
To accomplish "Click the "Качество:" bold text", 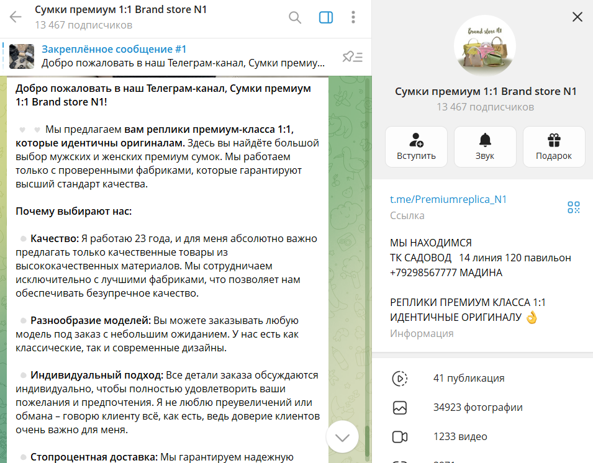I will (55, 238).
